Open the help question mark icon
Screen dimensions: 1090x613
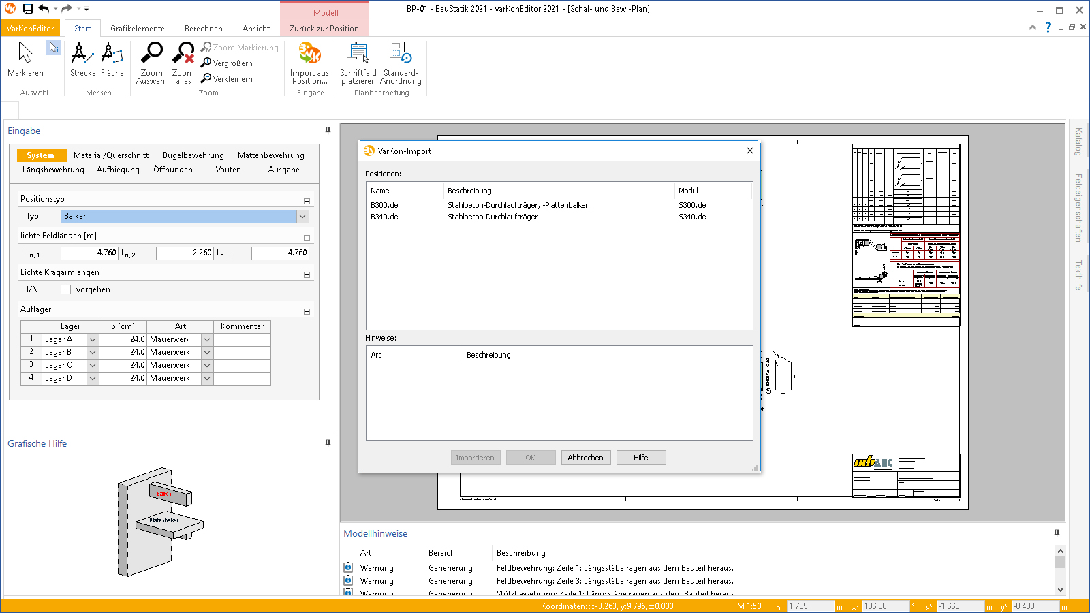1048,27
